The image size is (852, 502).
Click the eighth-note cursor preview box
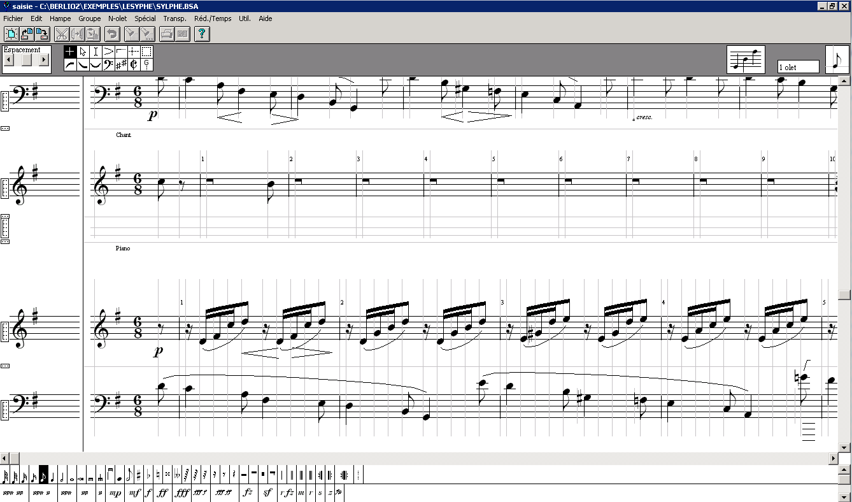click(837, 59)
